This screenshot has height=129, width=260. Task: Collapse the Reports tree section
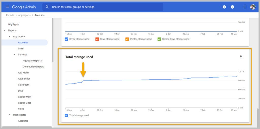5,30
